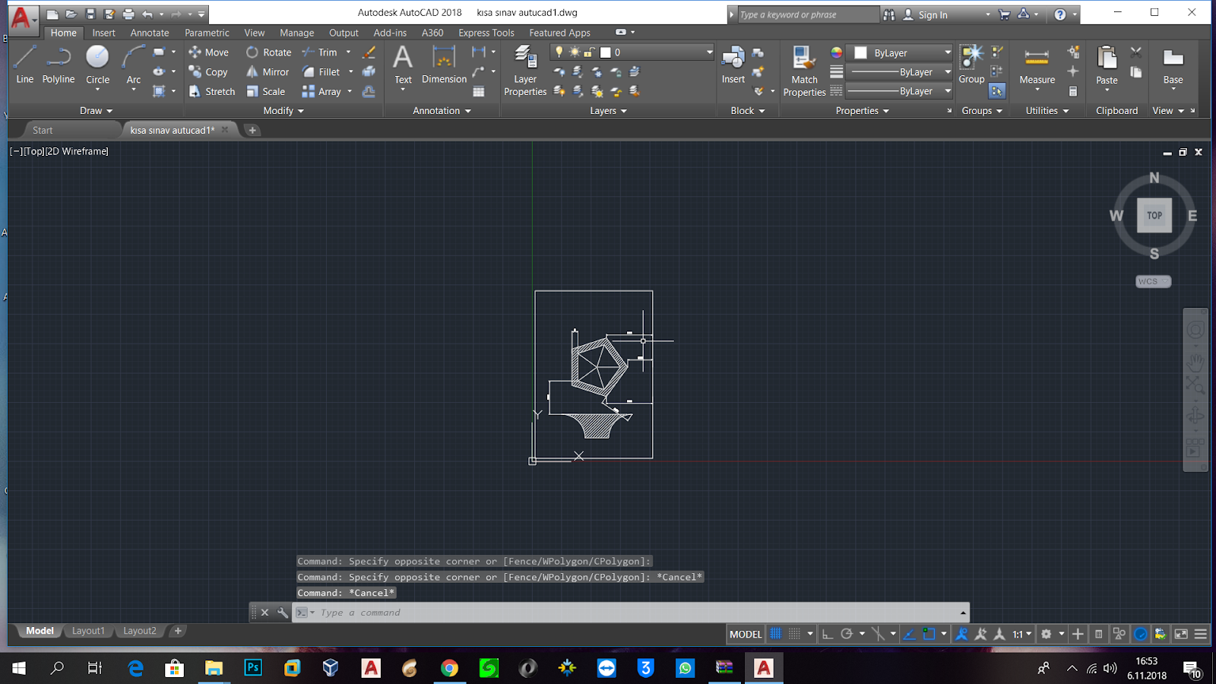Switch to the Annotate ribbon tab

150,33
